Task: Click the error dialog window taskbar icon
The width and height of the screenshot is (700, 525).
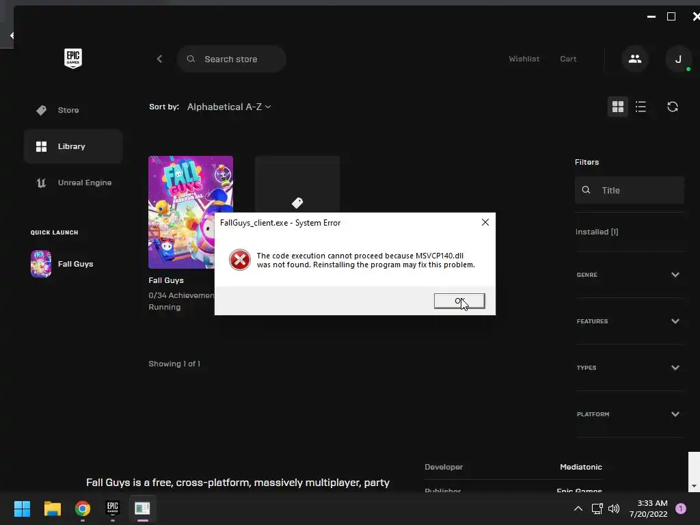Action: tap(142, 509)
